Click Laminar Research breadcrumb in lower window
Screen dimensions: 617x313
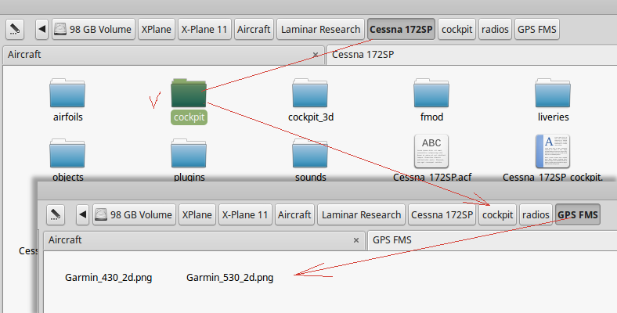(x=361, y=214)
